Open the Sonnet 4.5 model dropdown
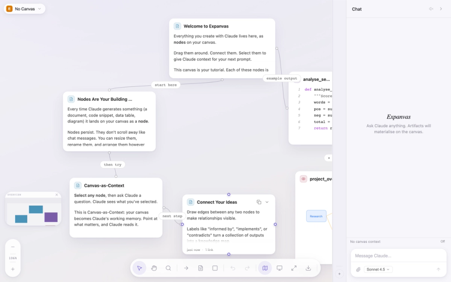The width and height of the screenshot is (451, 282). click(378, 269)
